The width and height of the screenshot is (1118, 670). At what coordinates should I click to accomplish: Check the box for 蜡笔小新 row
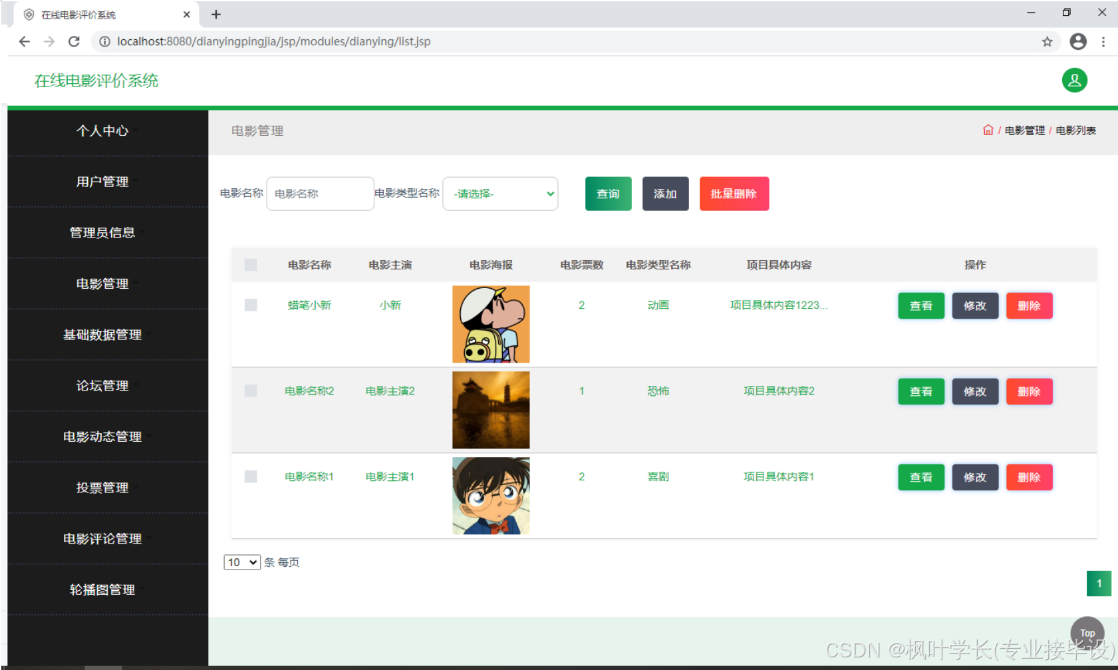251,305
